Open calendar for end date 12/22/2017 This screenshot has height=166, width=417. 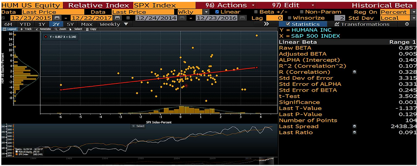click(117, 18)
